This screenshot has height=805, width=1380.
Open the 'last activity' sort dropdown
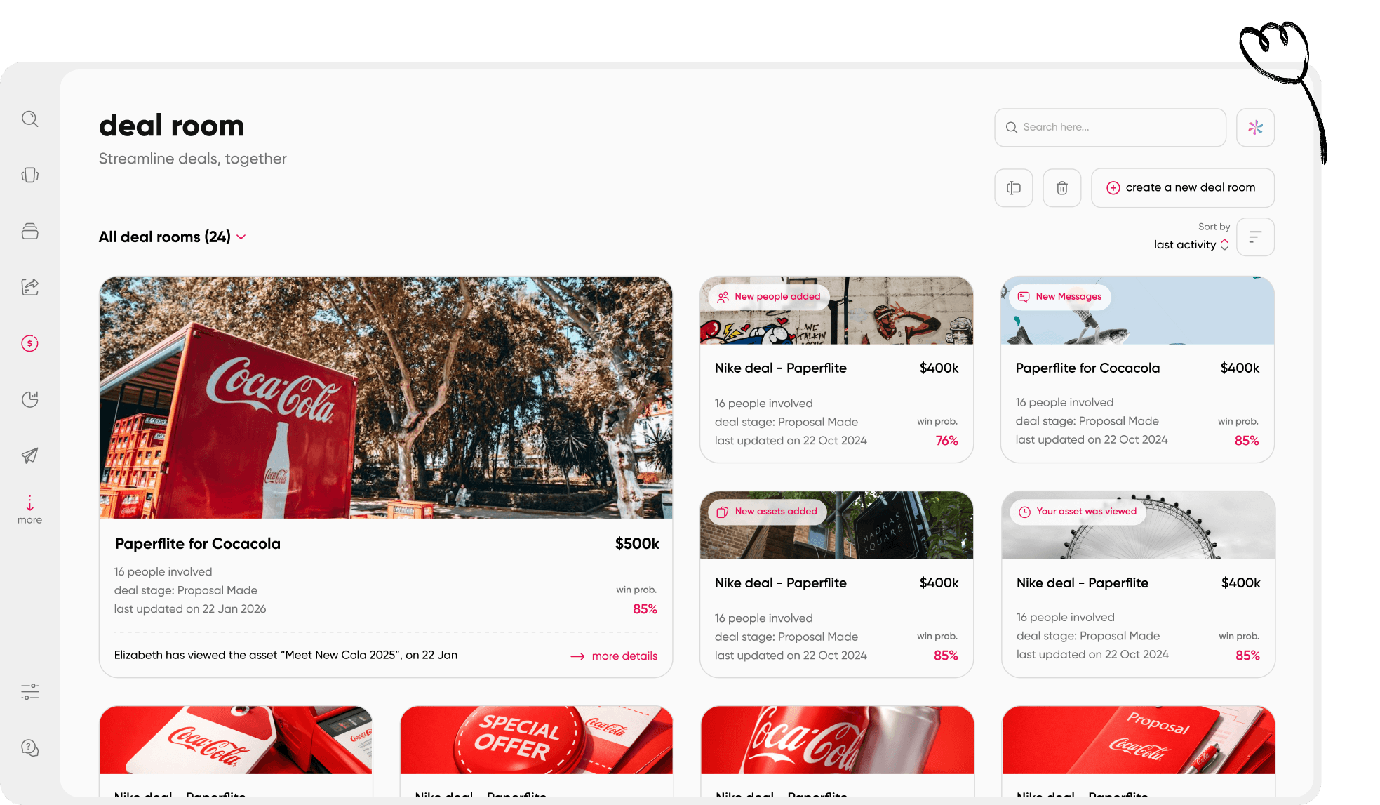[1191, 244]
